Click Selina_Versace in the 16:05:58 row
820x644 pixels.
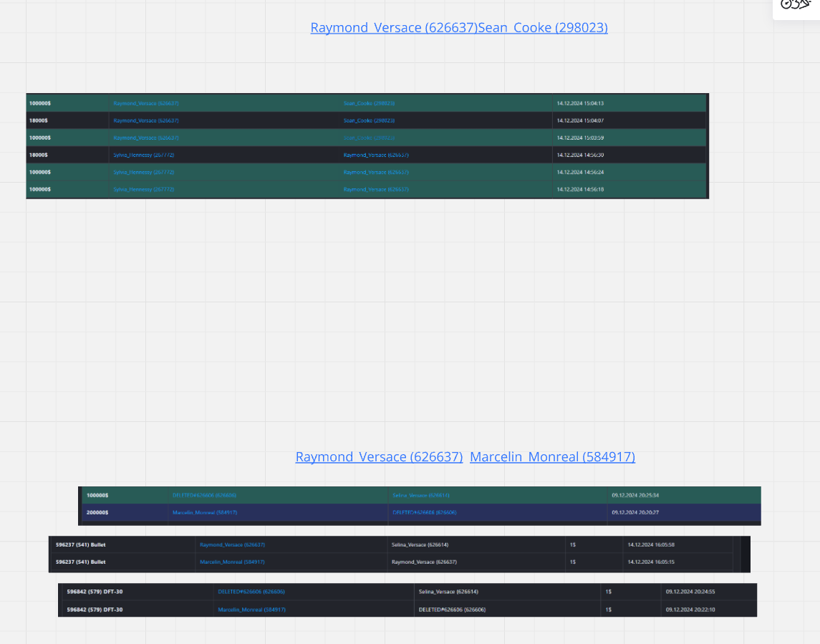[420, 544]
